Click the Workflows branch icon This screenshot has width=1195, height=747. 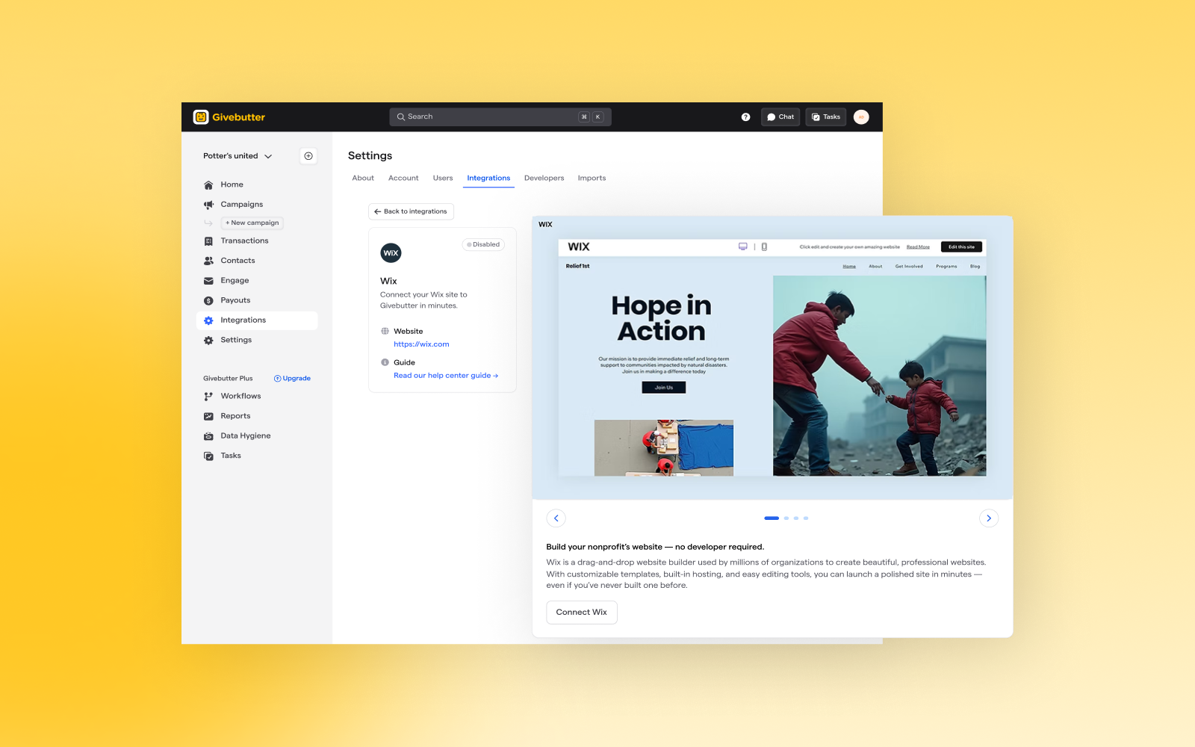[x=208, y=397]
